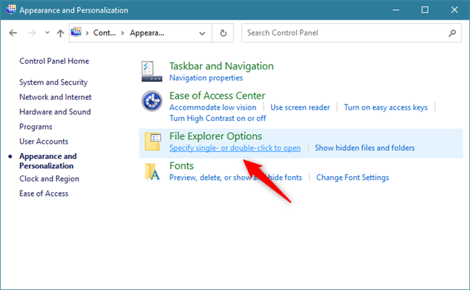Click the Forward navigation arrow

click(x=32, y=33)
